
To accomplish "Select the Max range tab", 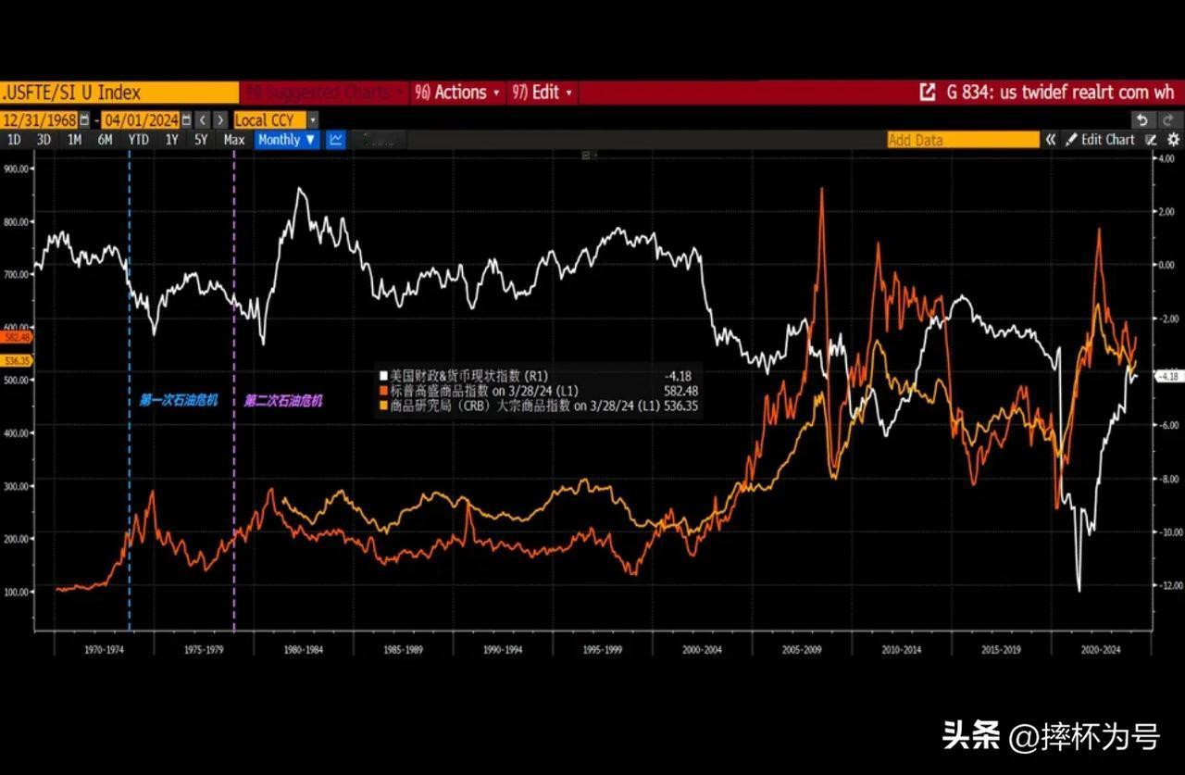I will tap(234, 140).
